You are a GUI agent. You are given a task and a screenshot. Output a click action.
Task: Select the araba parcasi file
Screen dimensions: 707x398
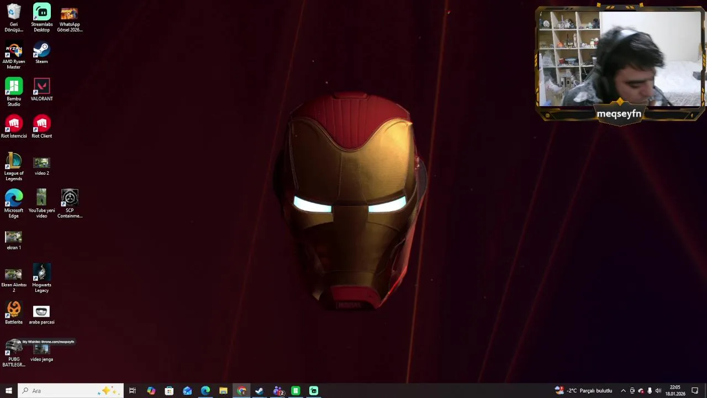[41, 315]
